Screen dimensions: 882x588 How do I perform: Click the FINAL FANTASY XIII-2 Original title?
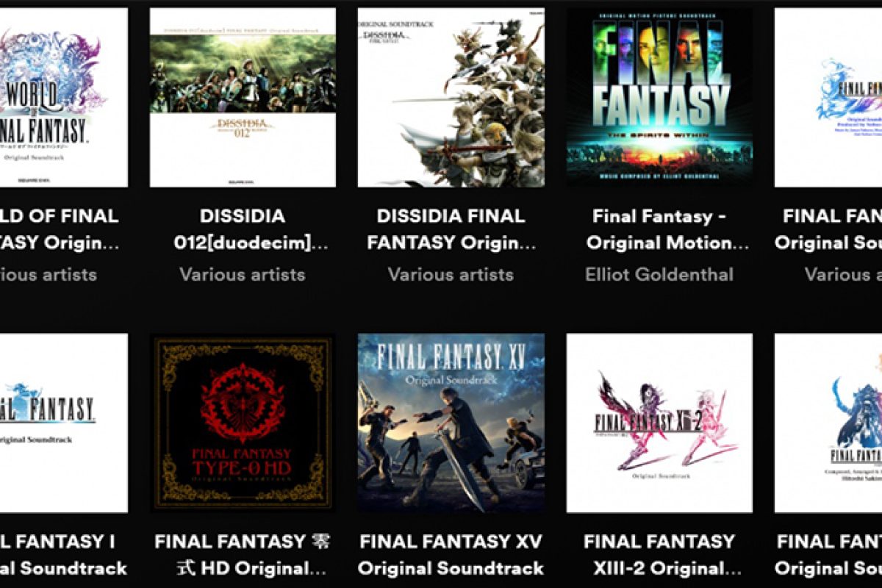click(659, 555)
